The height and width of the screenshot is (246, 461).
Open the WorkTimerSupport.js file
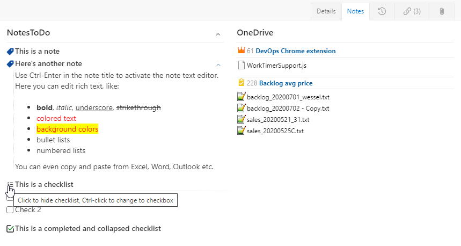(x=277, y=66)
